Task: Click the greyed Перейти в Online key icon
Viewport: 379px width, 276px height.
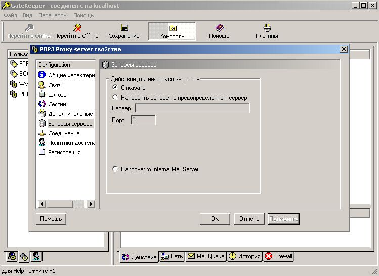Action: (x=29, y=28)
